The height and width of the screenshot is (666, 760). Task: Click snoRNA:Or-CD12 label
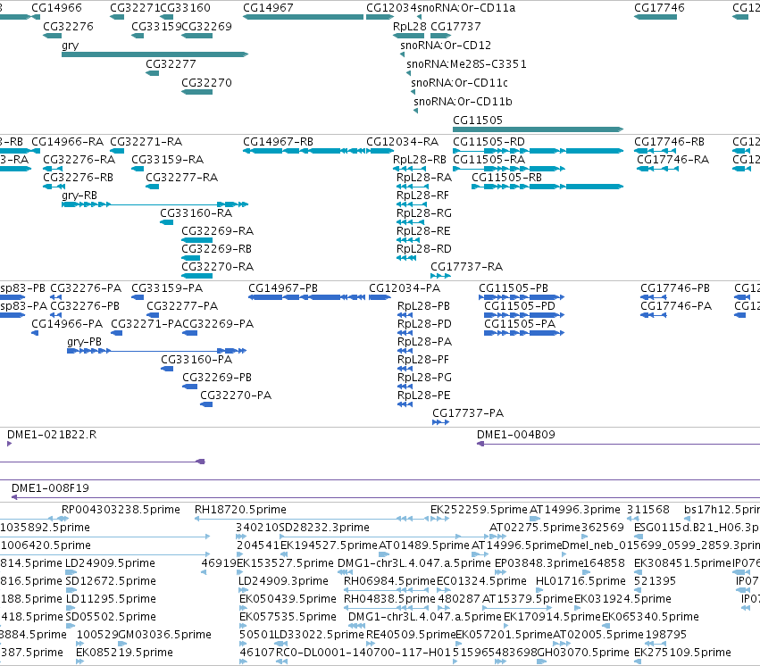(x=446, y=46)
